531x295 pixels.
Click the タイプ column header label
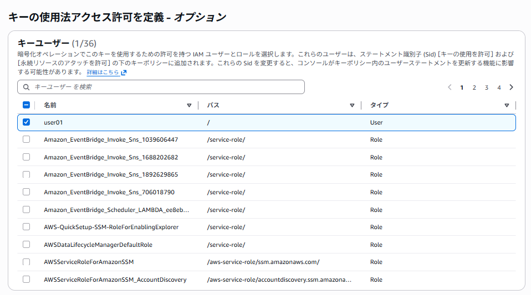point(379,105)
